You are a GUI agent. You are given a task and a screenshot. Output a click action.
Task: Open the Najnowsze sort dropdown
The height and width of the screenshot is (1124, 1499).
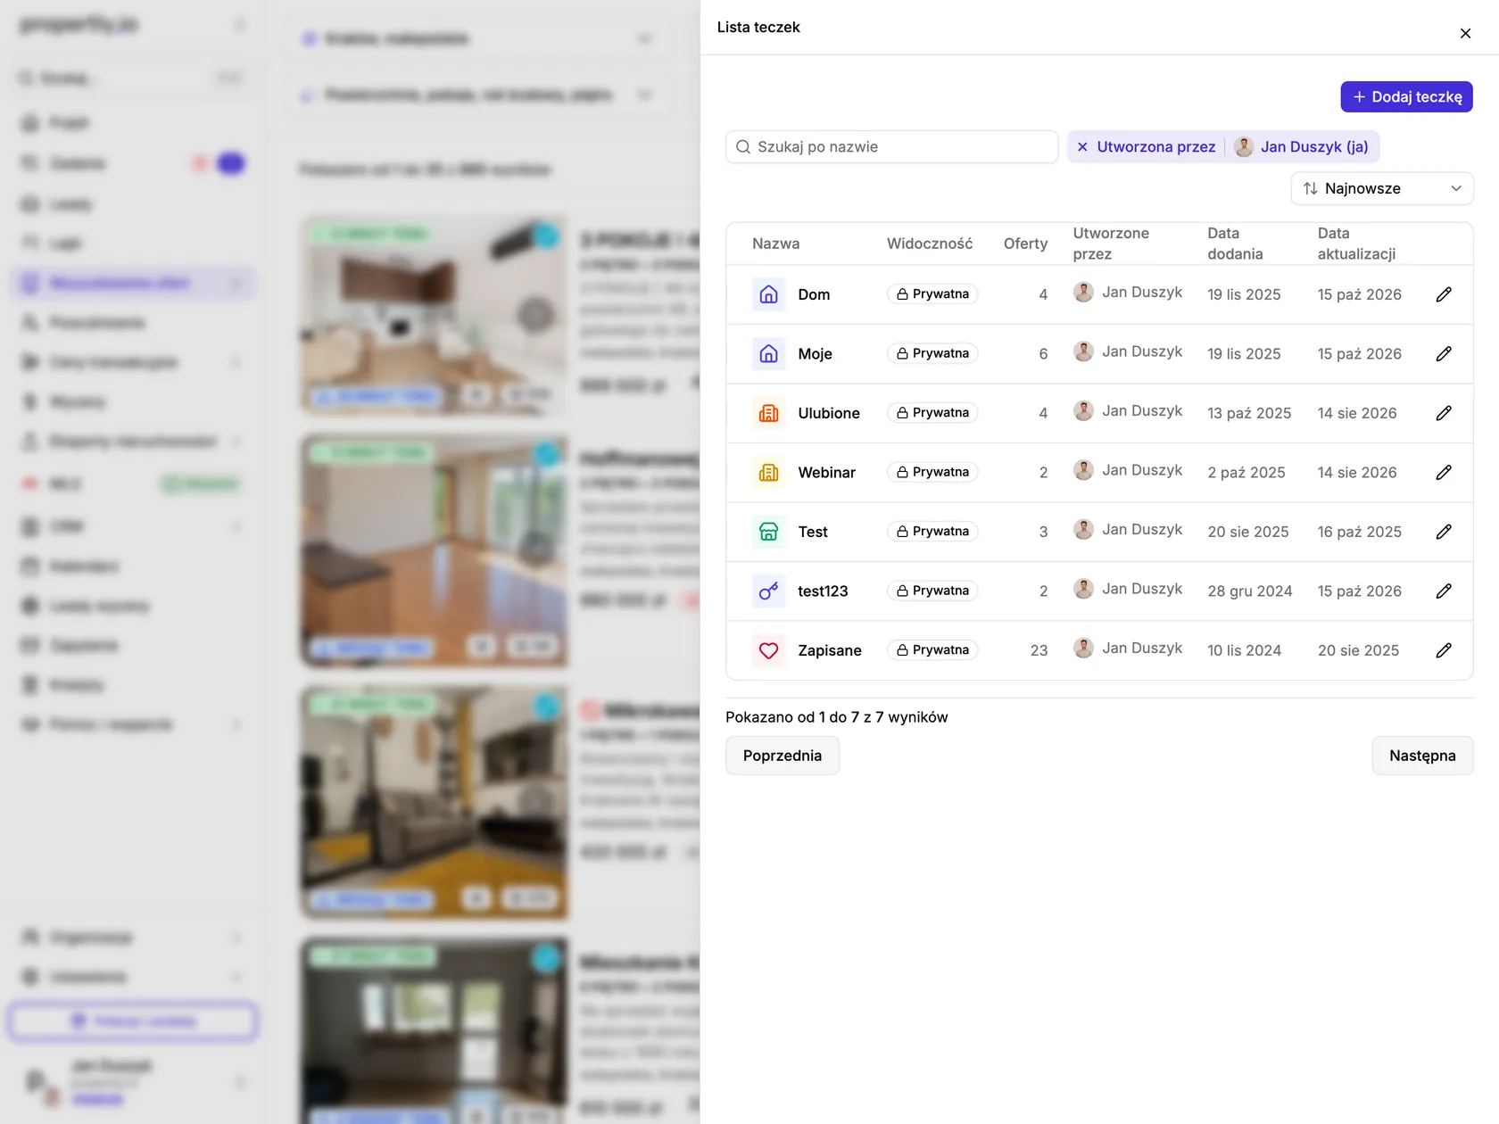coord(1381,188)
